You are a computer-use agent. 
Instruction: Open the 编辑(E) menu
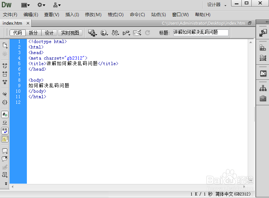tap(31, 15)
